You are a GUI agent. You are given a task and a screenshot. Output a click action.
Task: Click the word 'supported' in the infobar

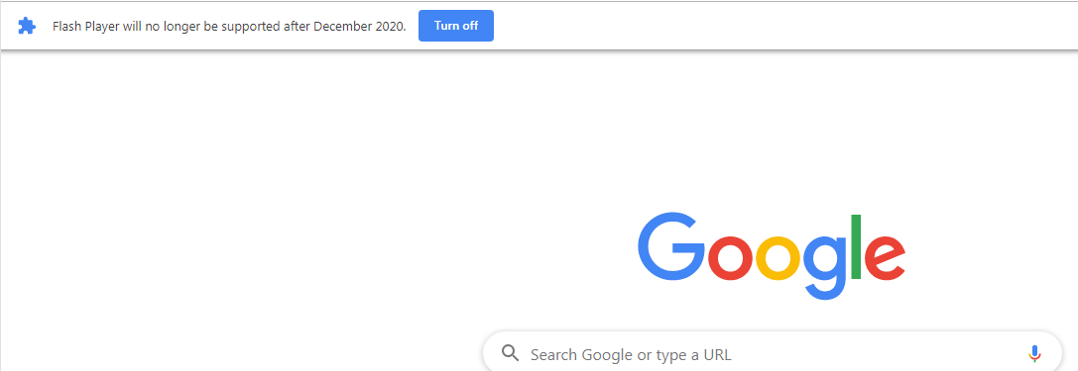(x=250, y=26)
